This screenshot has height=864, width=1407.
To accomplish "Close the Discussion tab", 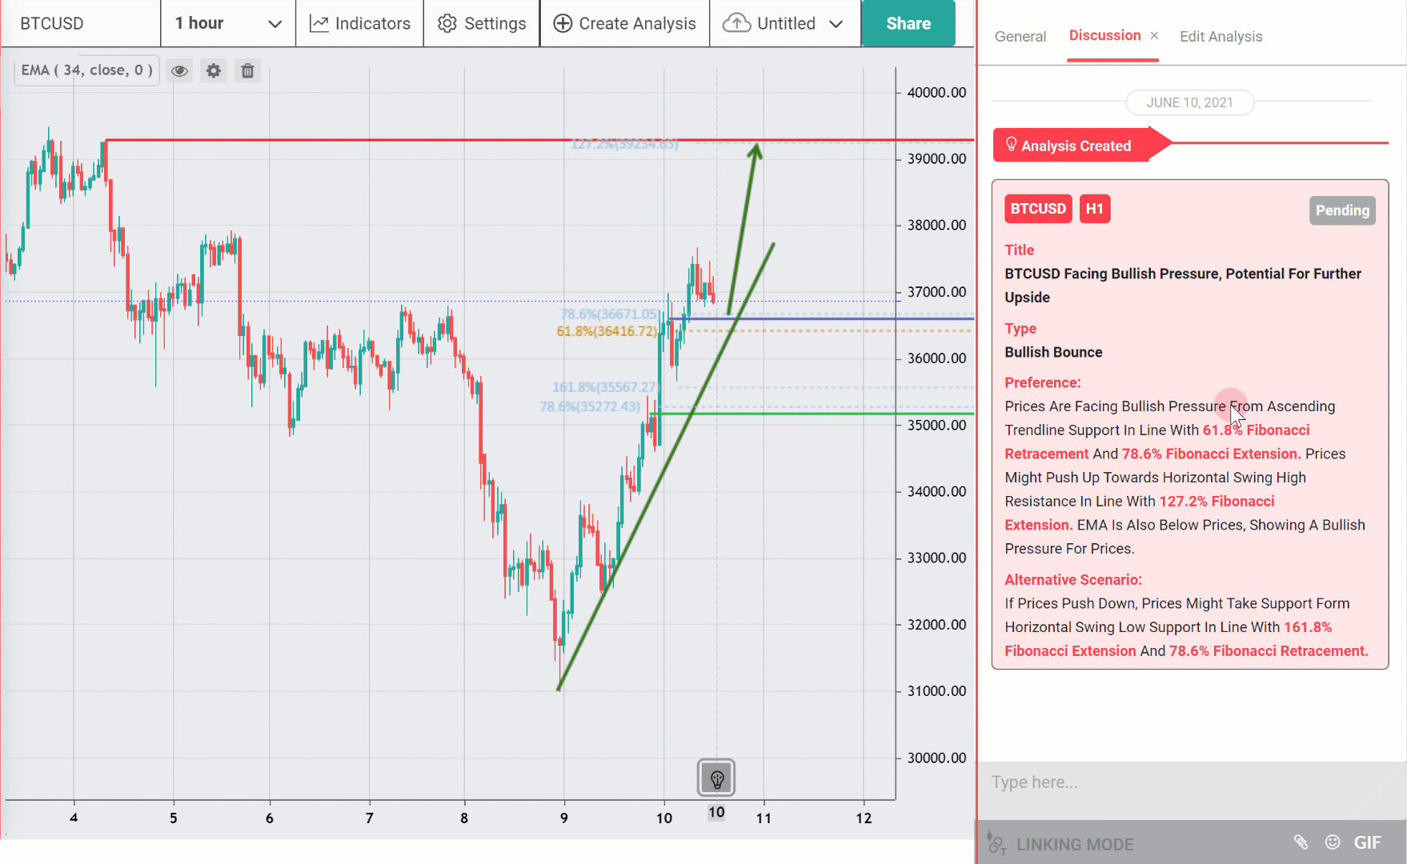I will pos(1154,35).
